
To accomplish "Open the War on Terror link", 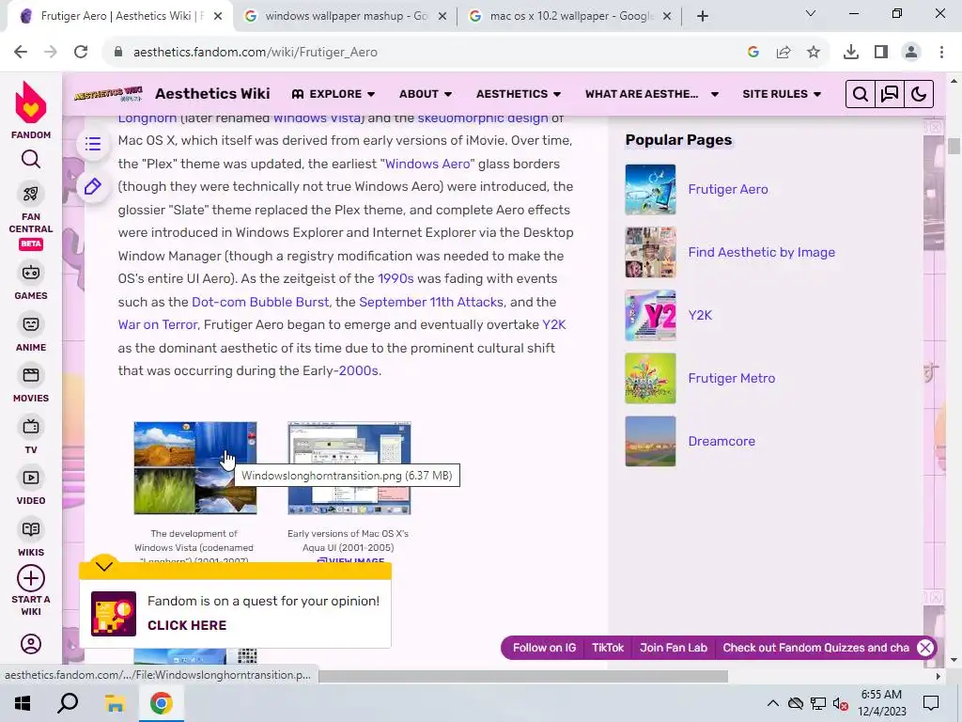I will click(158, 324).
